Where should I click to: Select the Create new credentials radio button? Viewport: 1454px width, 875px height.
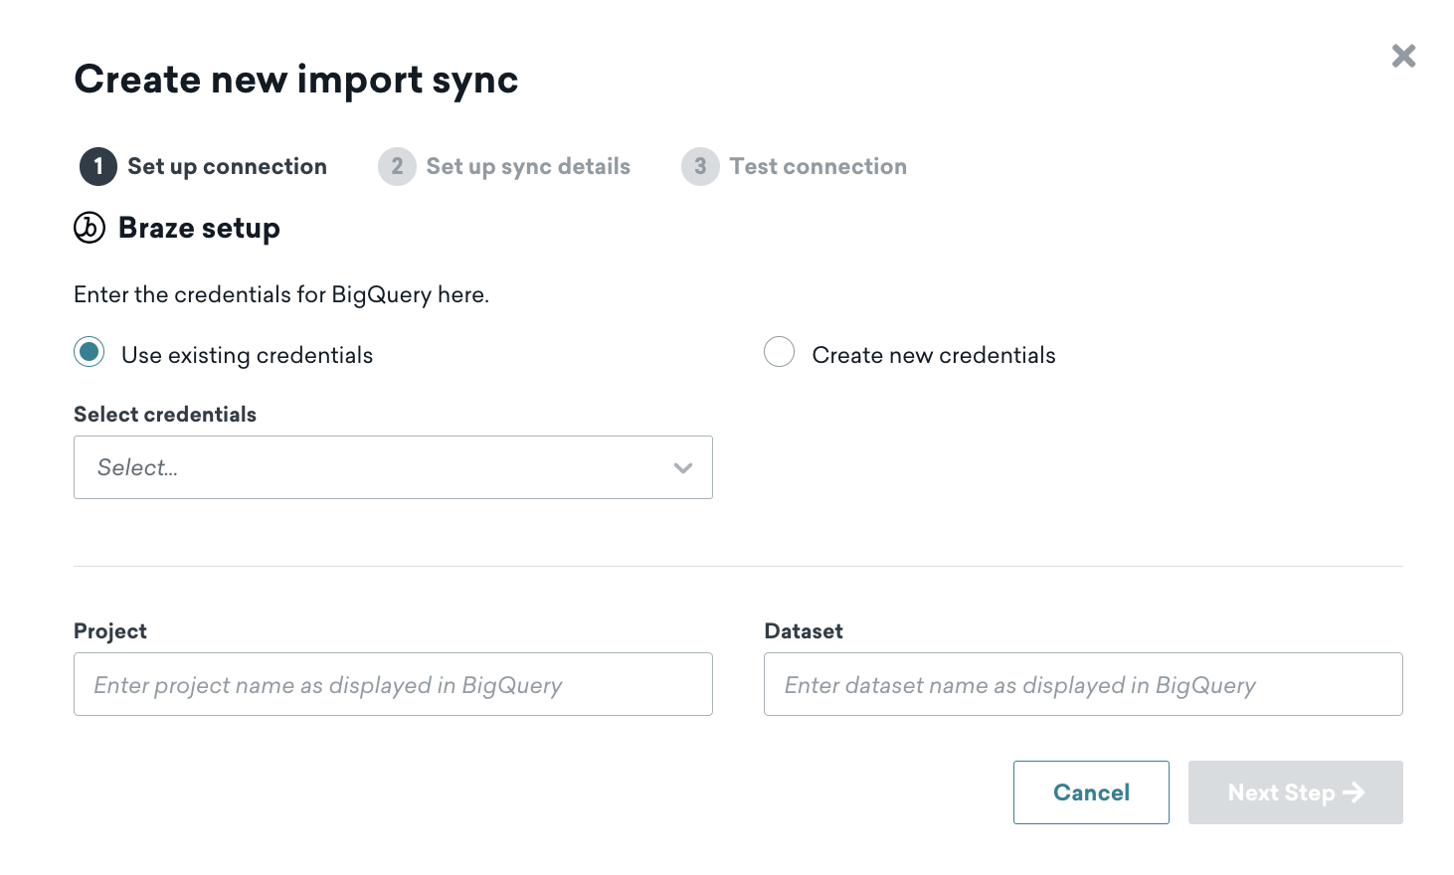click(779, 352)
